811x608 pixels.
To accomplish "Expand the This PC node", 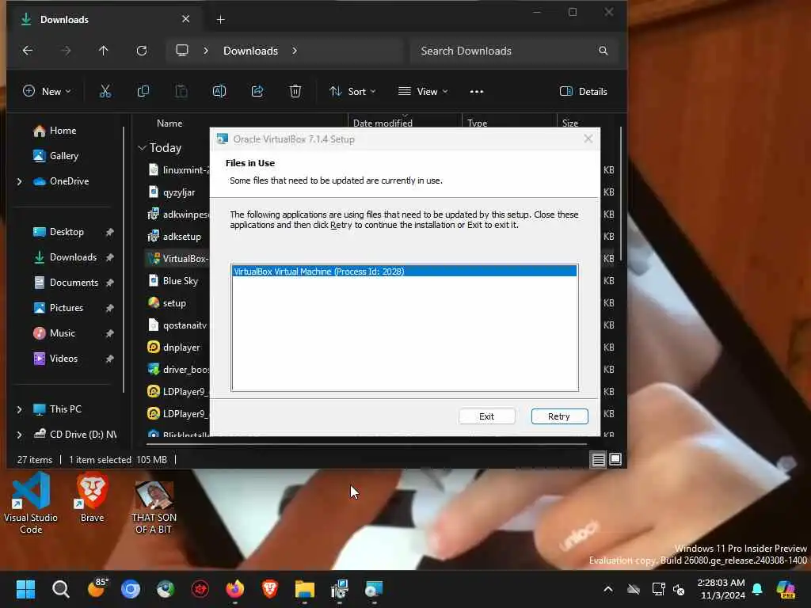I will point(20,409).
